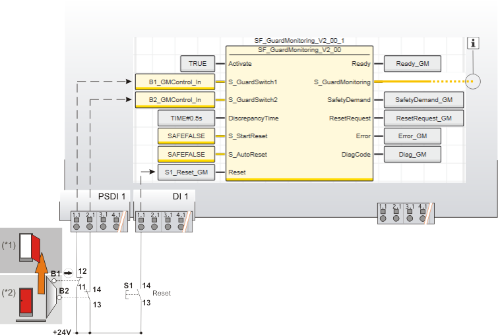This screenshot has height=335, width=498.
Task: Click the info icon at top right
Action: [x=474, y=43]
